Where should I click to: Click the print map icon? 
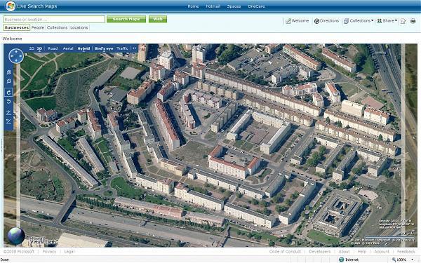tap(413, 21)
